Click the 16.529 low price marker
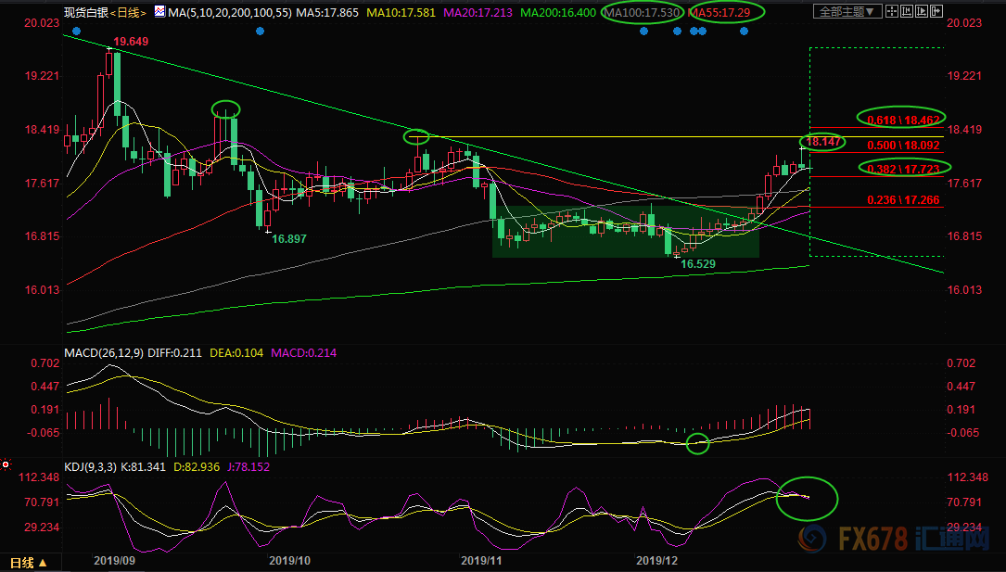Image resolution: width=1006 pixels, height=572 pixels. [699, 264]
